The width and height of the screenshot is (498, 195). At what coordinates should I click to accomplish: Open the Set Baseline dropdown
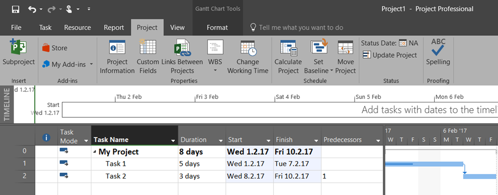coord(332,71)
